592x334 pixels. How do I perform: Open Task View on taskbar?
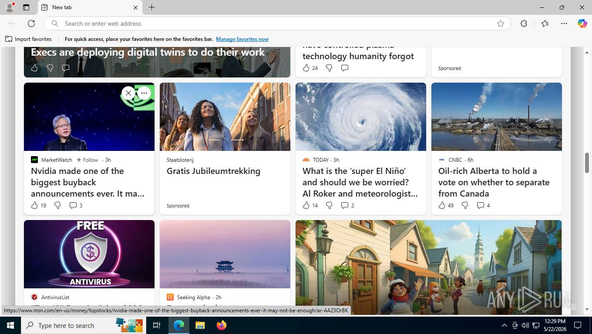click(157, 325)
